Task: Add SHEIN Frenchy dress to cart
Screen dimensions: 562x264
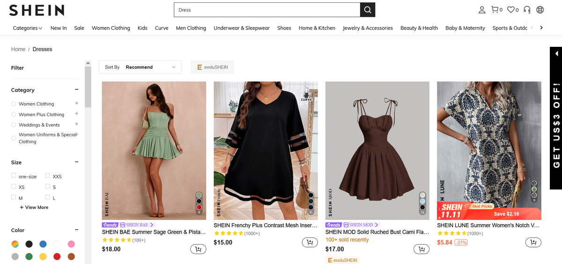Action: pyautogui.click(x=310, y=242)
